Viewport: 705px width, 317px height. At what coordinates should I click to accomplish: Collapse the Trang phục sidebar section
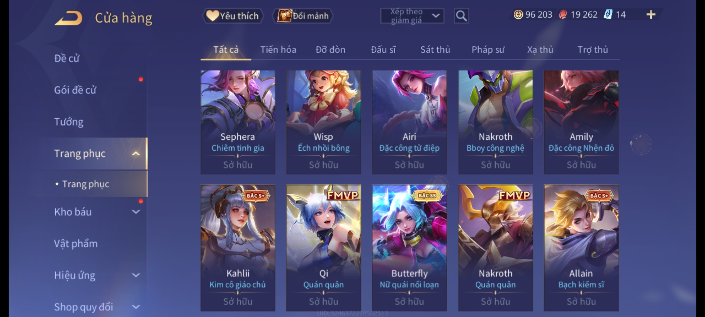point(136,154)
